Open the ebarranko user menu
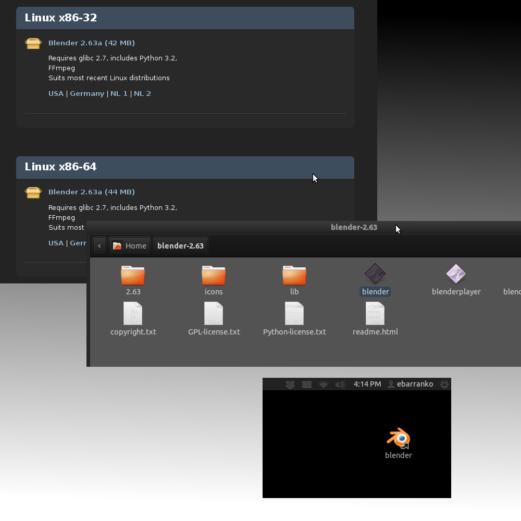The image size is (521, 521). [411, 384]
